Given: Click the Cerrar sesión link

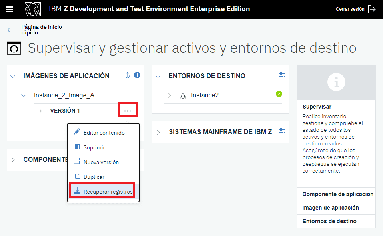Looking at the screenshot, I should coord(350,9).
